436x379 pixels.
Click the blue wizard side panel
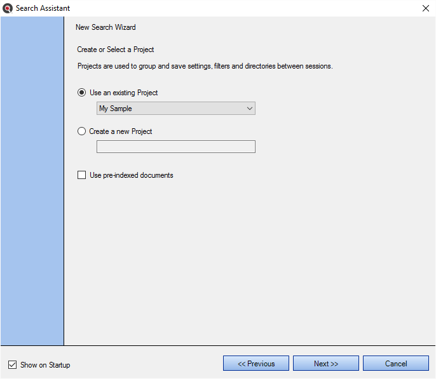click(x=32, y=181)
